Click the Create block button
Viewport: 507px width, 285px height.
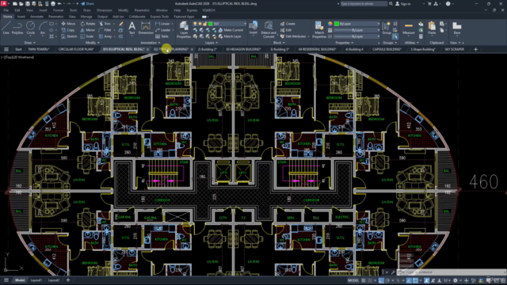tap(288, 24)
